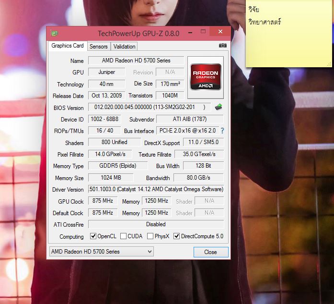This screenshot has width=334, height=304.
Task: Switch to the Sensors tab
Action: coord(99,46)
